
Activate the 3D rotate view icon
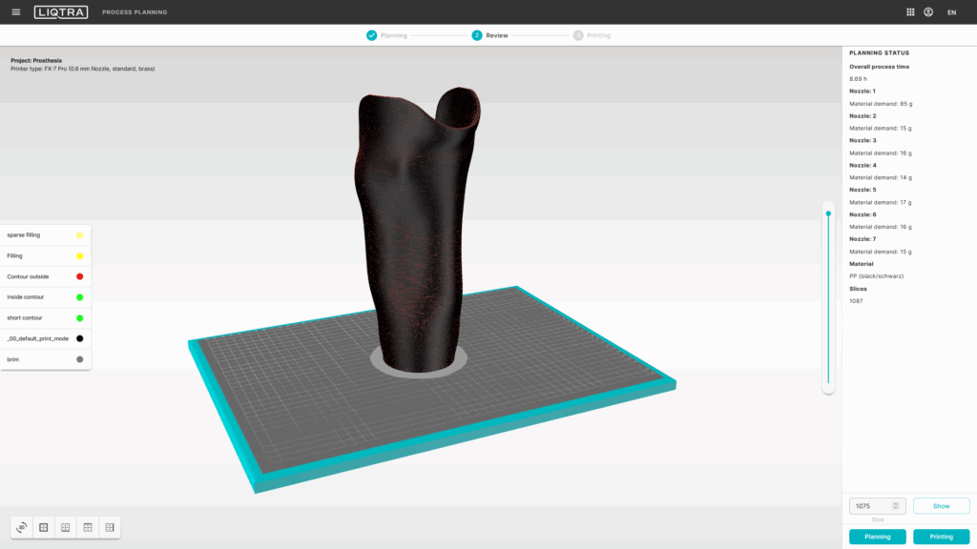pyautogui.click(x=22, y=527)
